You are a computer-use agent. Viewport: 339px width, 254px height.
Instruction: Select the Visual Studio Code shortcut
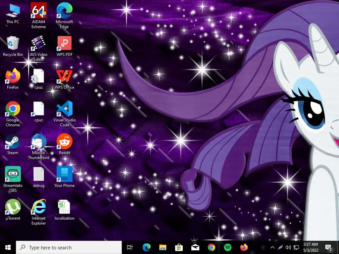(x=65, y=114)
